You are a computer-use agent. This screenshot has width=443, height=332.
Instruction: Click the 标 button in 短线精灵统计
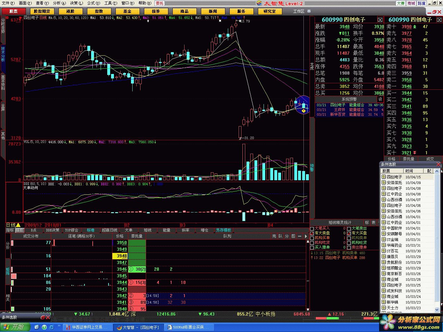coord(367,223)
